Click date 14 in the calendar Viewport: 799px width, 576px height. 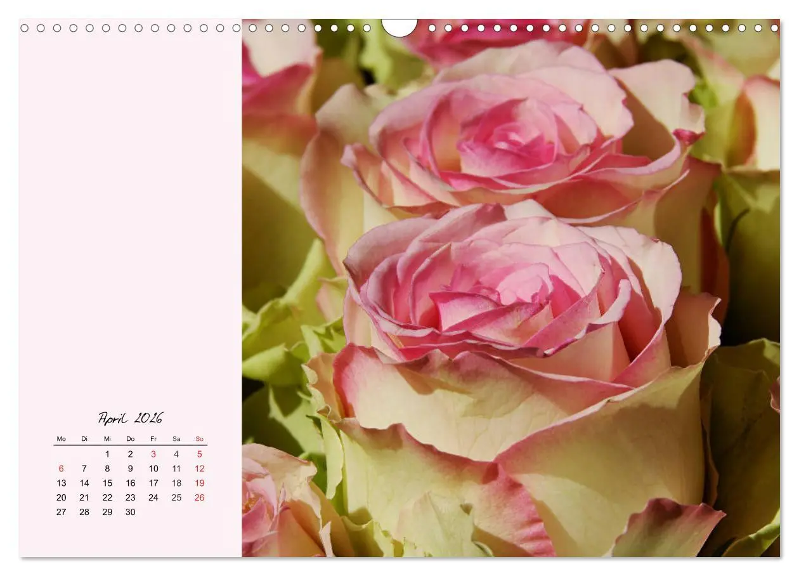(84, 483)
